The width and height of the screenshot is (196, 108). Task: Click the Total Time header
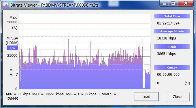pos(172,16)
